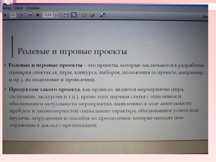The width and height of the screenshot is (216, 162).
Task: Open the Окно menu
Action: (x=19, y=8)
